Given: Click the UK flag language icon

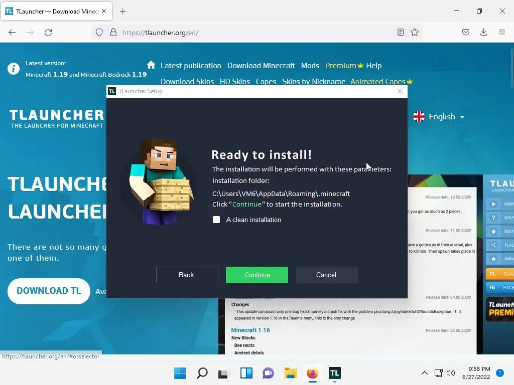Looking at the screenshot, I should click(419, 116).
